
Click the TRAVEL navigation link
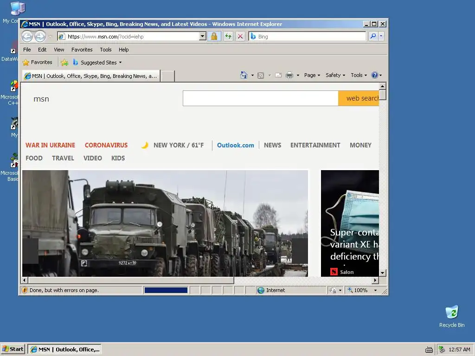[x=63, y=159]
